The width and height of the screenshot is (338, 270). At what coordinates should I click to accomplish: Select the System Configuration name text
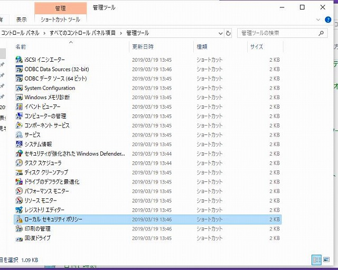point(50,88)
